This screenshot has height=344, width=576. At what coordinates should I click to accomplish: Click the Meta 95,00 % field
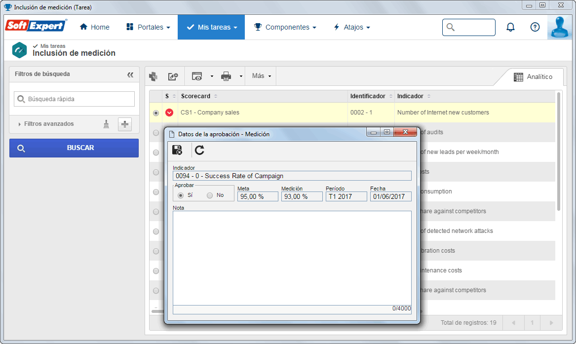[258, 196]
